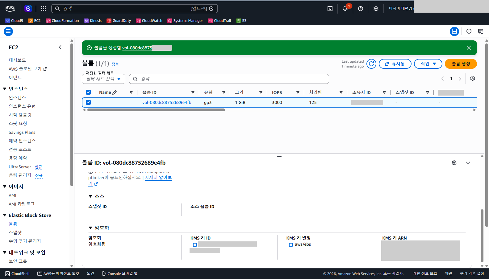Click the 볼륨 생성 button

[x=461, y=64]
